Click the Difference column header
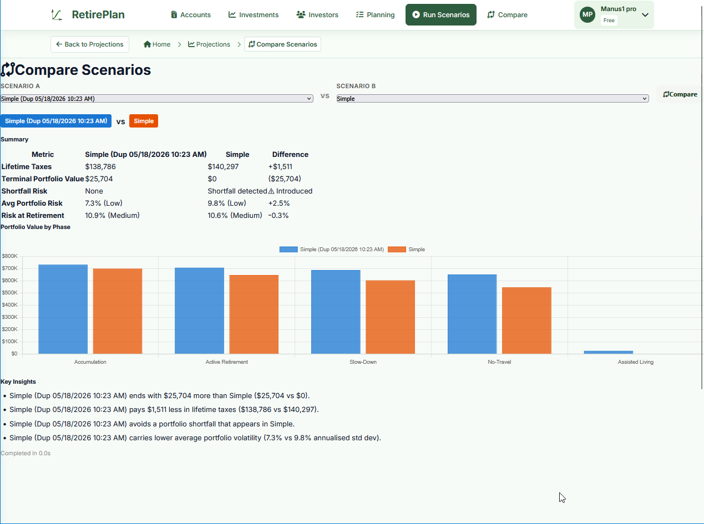The height and width of the screenshot is (524, 704). 290,154
